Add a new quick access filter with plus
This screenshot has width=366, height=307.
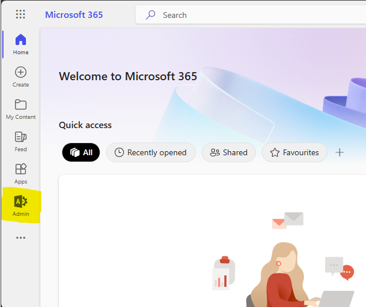(339, 152)
